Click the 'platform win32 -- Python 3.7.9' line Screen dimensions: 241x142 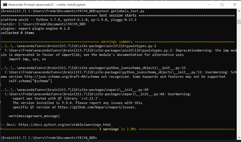tap(68, 20)
